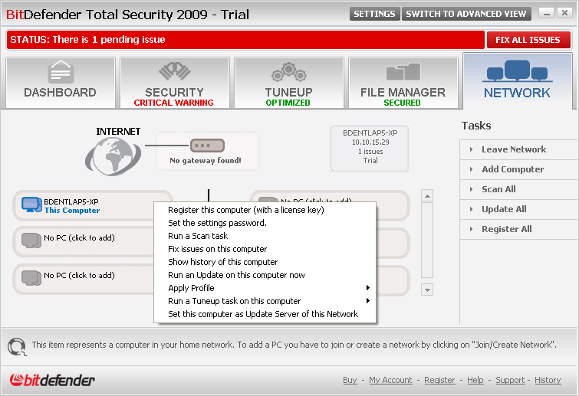
Task: Click the help magnifier icon in info bar
Action: (x=17, y=346)
